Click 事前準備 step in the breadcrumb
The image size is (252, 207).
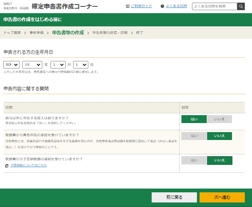click(x=37, y=33)
